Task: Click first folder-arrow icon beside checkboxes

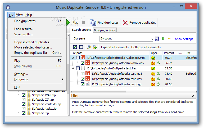Action: pos(89,47)
